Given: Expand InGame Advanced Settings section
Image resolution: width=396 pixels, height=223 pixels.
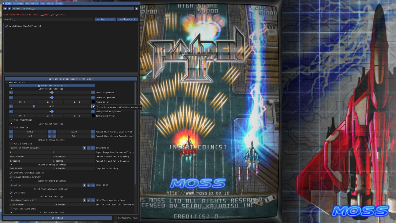Looking at the screenshot, I should (11, 181).
